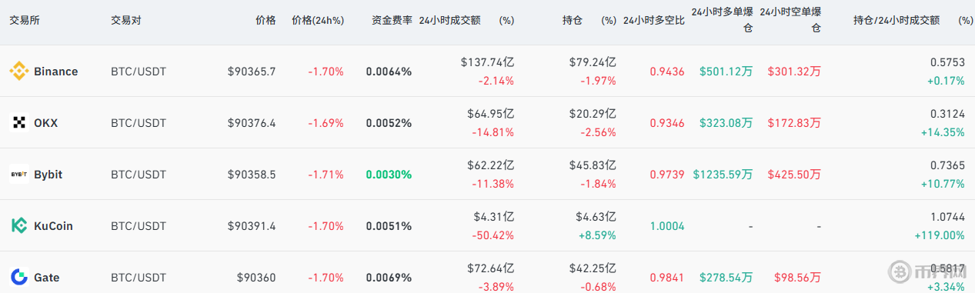Click Binance price $90365.7
The width and height of the screenshot is (975, 293).
tap(252, 72)
